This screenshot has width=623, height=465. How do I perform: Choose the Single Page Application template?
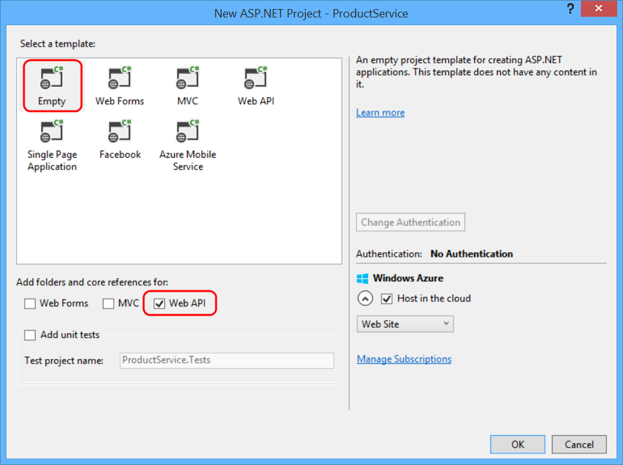point(52,146)
